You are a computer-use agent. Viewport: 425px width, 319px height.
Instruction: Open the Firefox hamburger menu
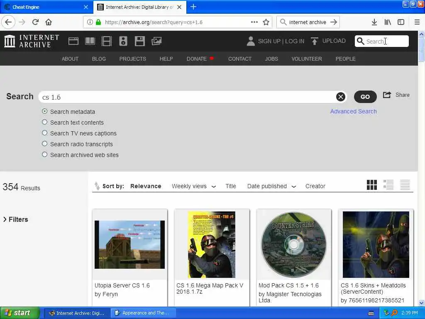417,22
